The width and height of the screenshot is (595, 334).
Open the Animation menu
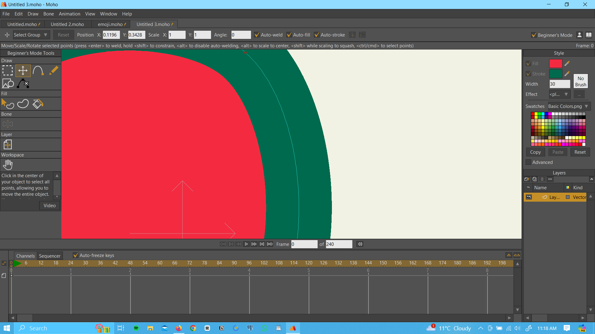point(69,14)
